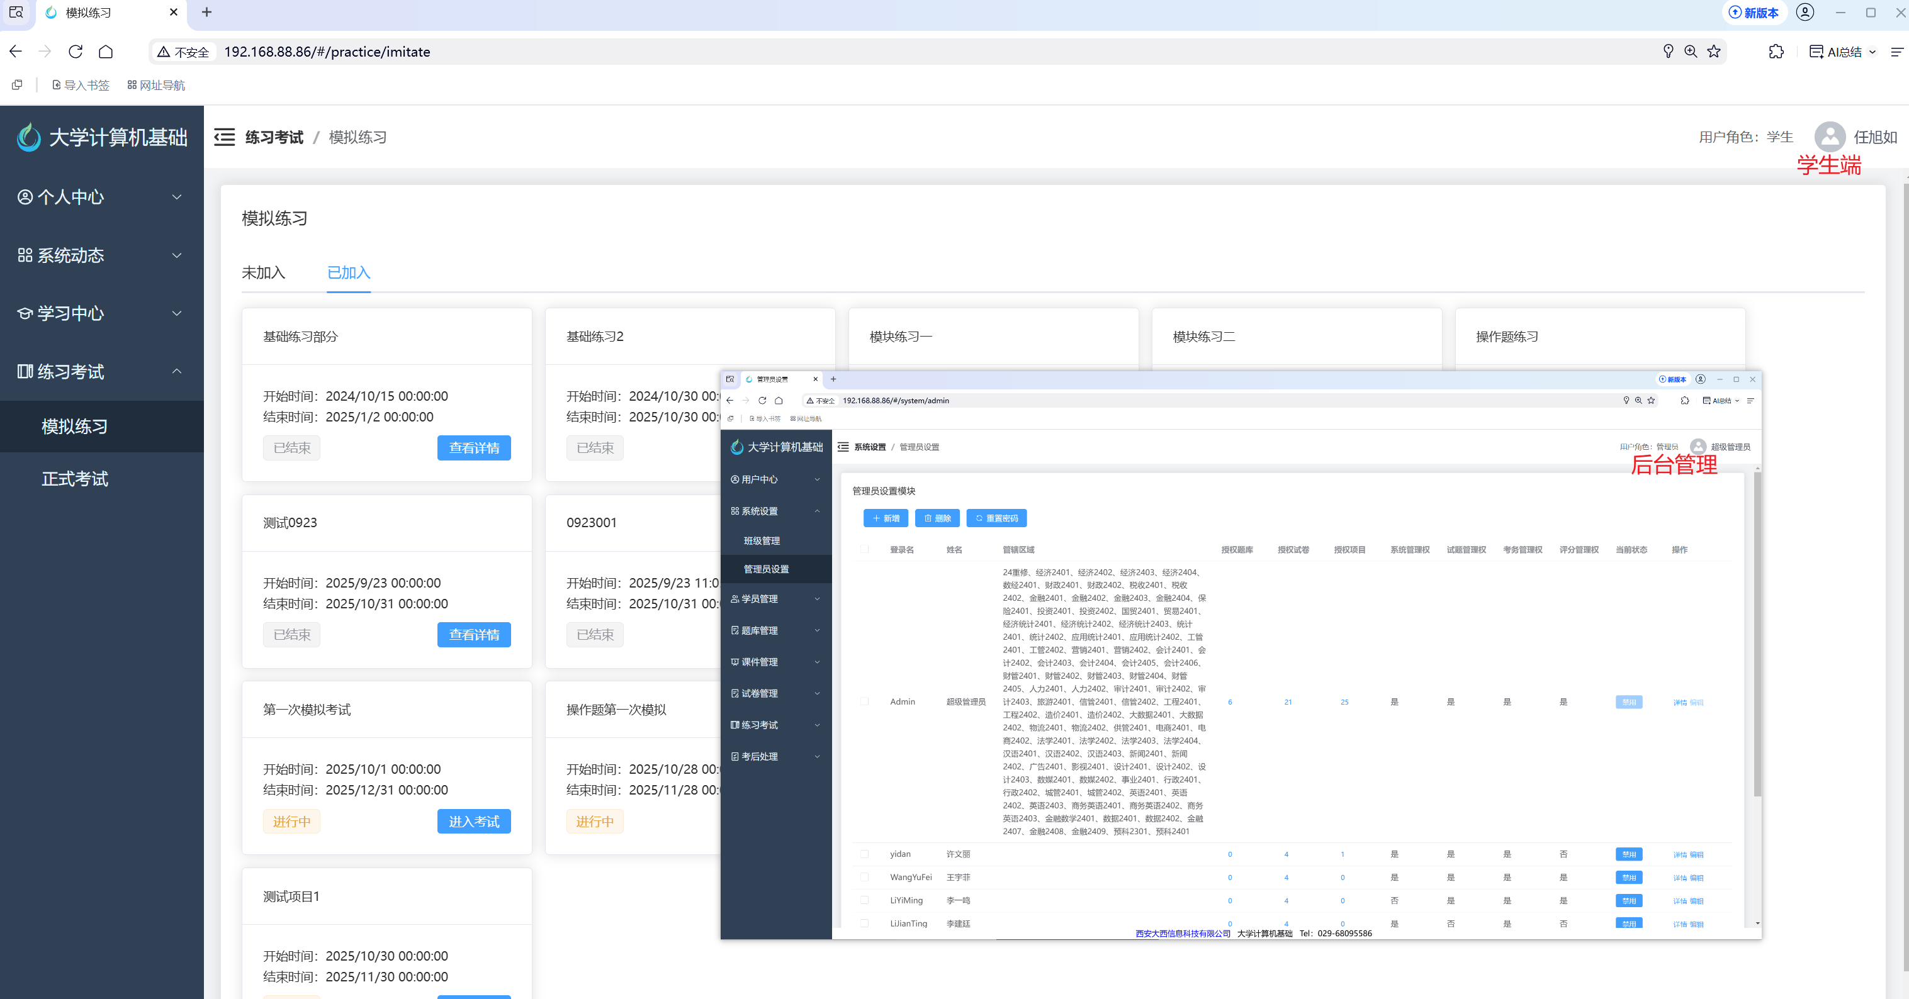Open the browser extensions puzzle icon
The height and width of the screenshot is (999, 1909).
click(x=1776, y=52)
